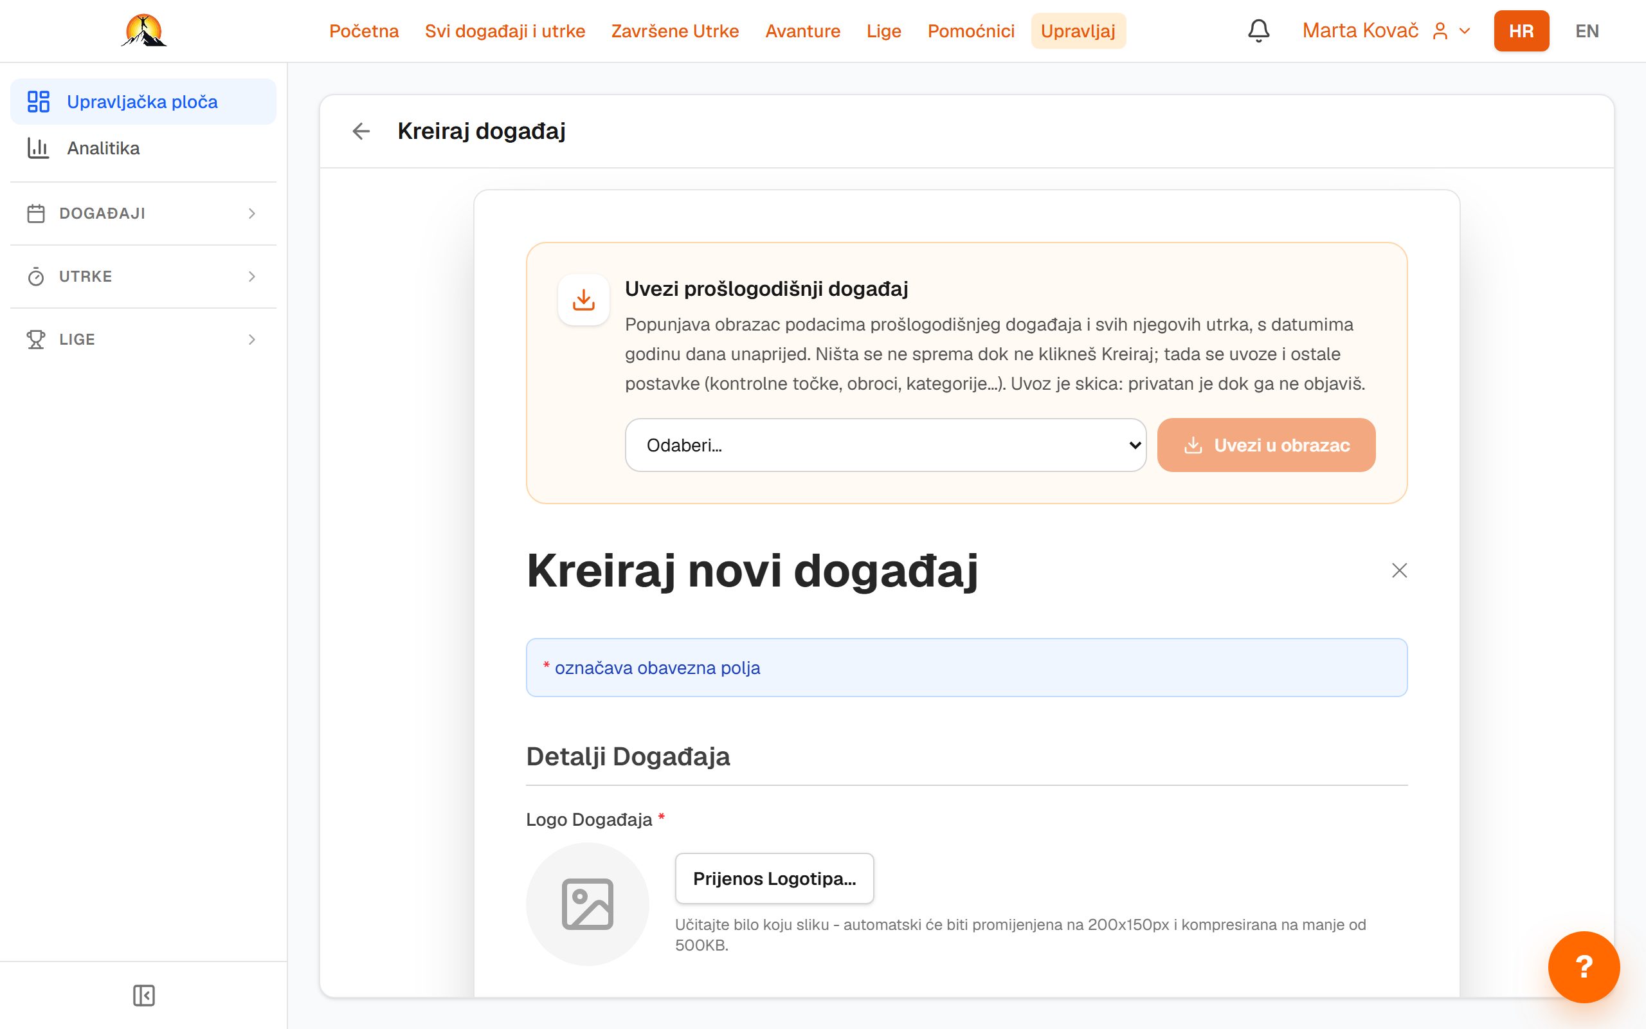Viewport: 1646px width, 1029px height.
Task: Click the back arrow beside Kreiraj događaj
Action: coord(361,131)
